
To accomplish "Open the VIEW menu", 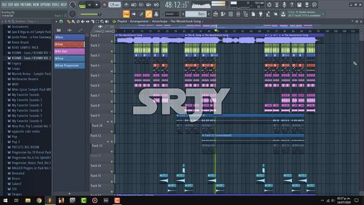I will pyautogui.click(x=36, y=5).
